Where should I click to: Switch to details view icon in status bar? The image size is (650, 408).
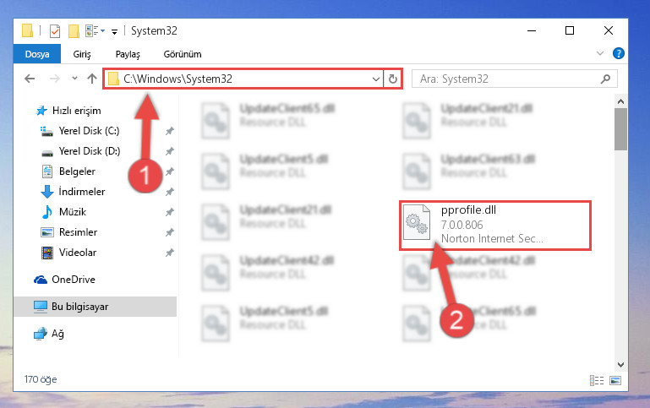597,380
